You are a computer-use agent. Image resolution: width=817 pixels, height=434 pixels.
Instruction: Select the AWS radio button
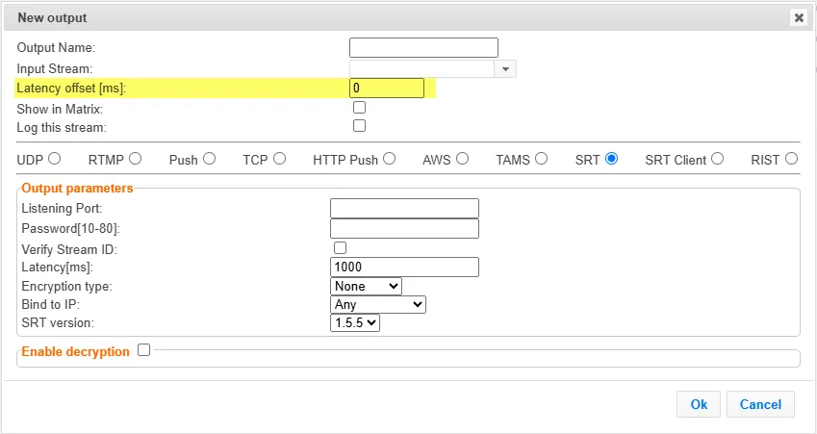pos(462,159)
